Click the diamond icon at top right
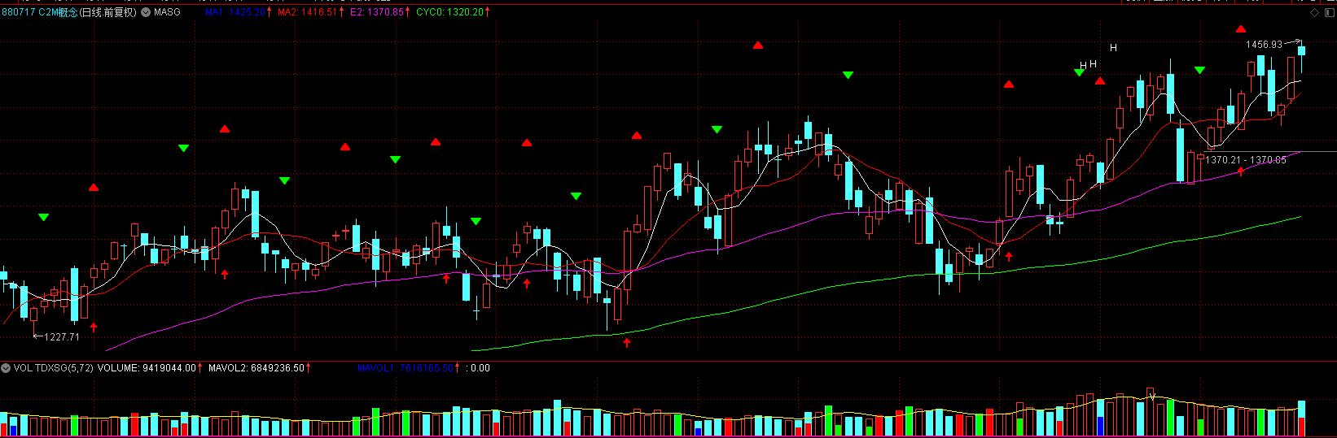Viewport: 1337px width, 438px height. tap(1314, 13)
